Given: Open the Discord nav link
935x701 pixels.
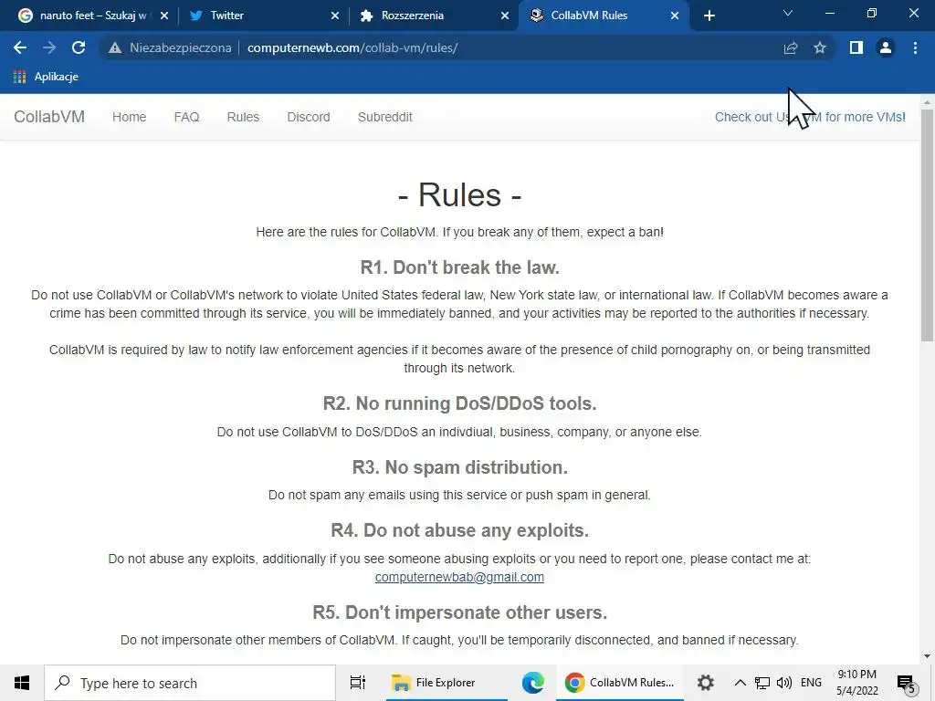Looking at the screenshot, I should [x=309, y=117].
